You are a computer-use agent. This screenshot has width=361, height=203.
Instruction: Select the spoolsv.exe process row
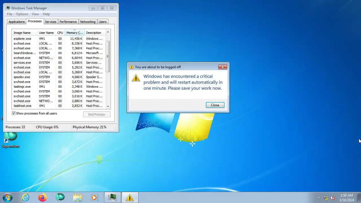click(59, 77)
